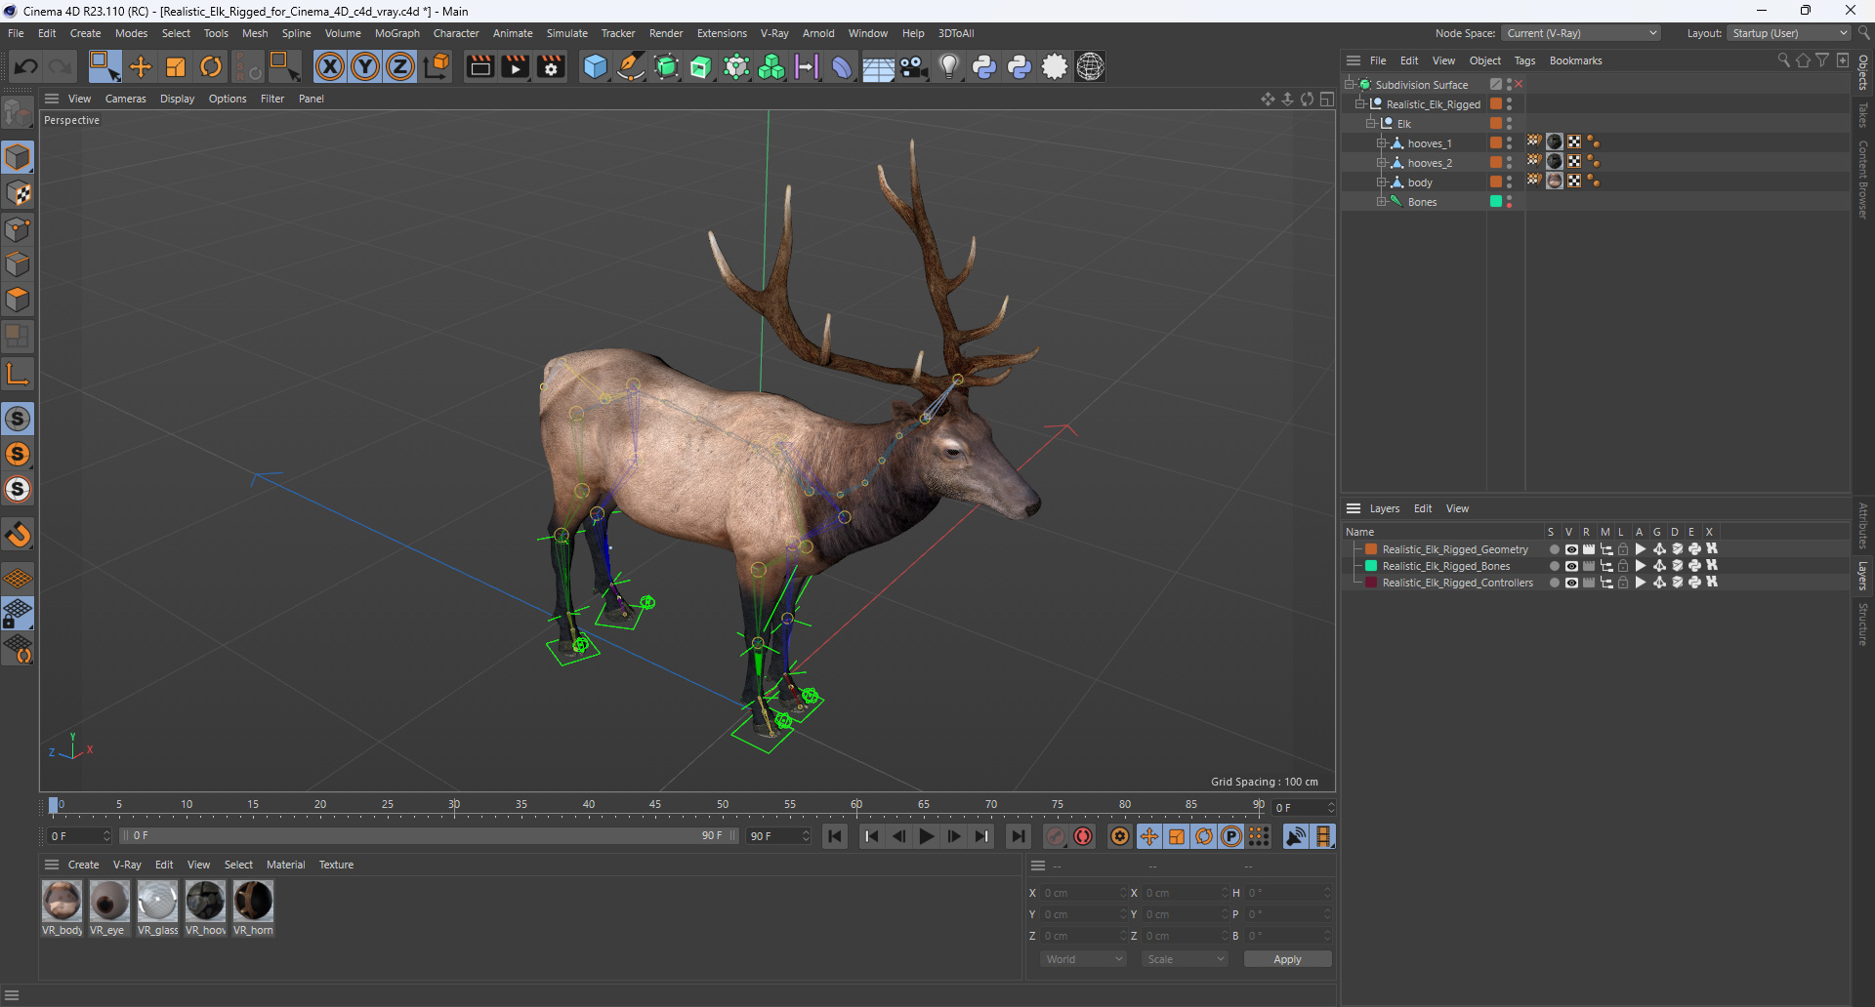Click the X position input field
The image size is (1875, 1007).
[1083, 893]
